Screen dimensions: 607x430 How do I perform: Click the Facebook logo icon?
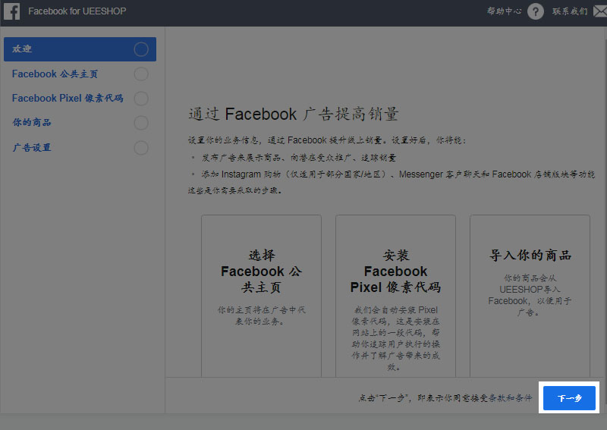pos(11,11)
